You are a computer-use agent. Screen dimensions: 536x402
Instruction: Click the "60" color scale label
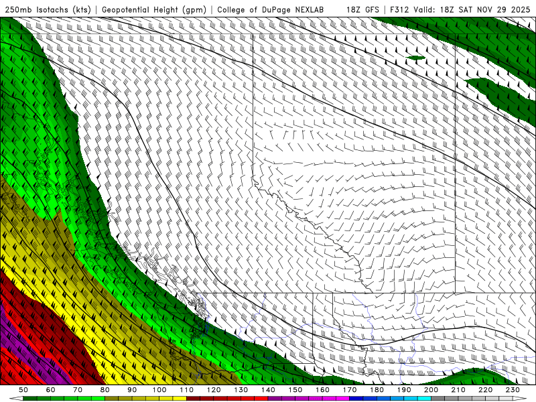50,390
